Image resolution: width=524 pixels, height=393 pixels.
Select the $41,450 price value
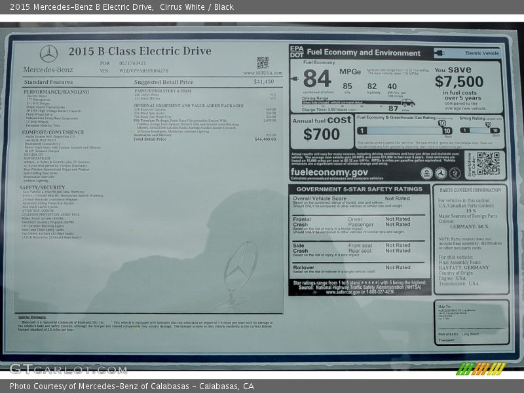point(263,81)
